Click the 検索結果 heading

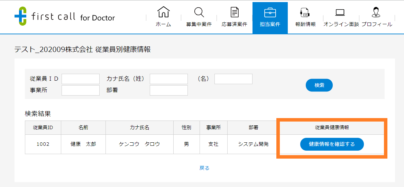pyautogui.click(x=38, y=114)
